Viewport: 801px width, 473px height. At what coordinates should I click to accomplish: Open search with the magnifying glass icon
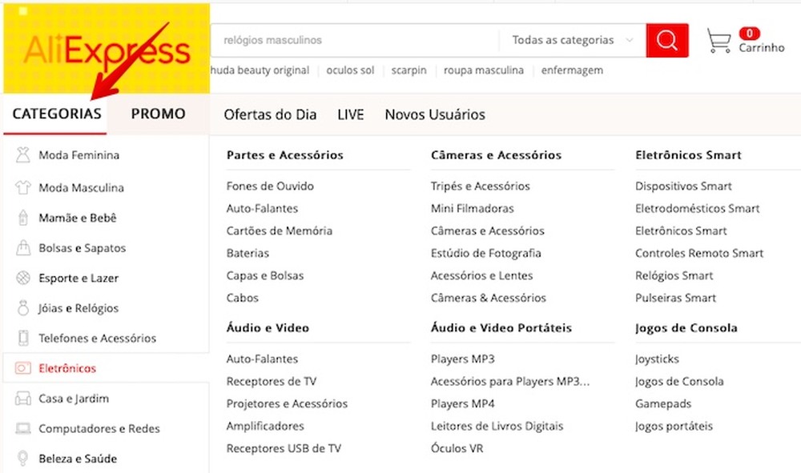[x=667, y=39]
